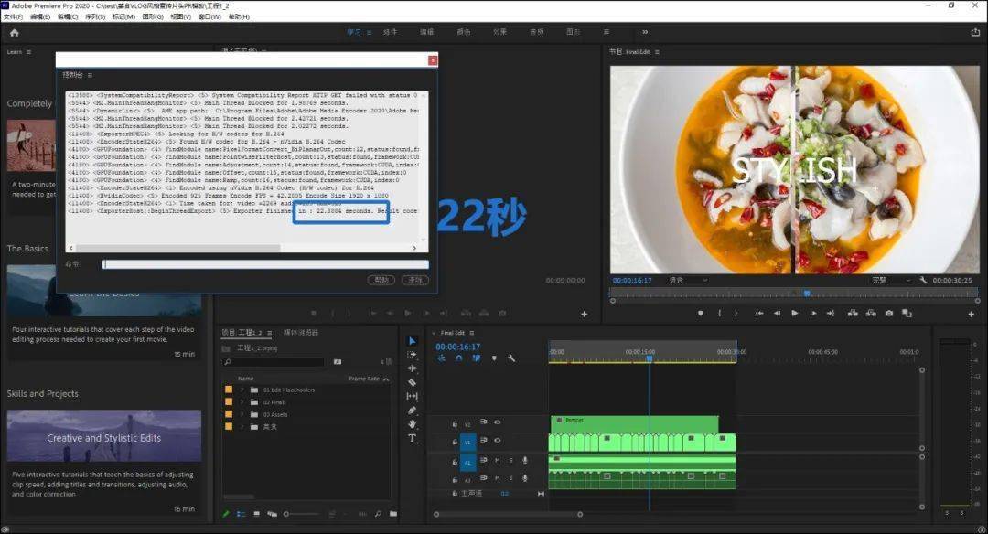Pick the Track Select Forward tool
The height and width of the screenshot is (534, 988).
coord(412,355)
